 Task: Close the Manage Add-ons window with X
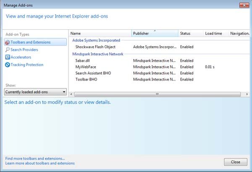click(x=244, y=5)
